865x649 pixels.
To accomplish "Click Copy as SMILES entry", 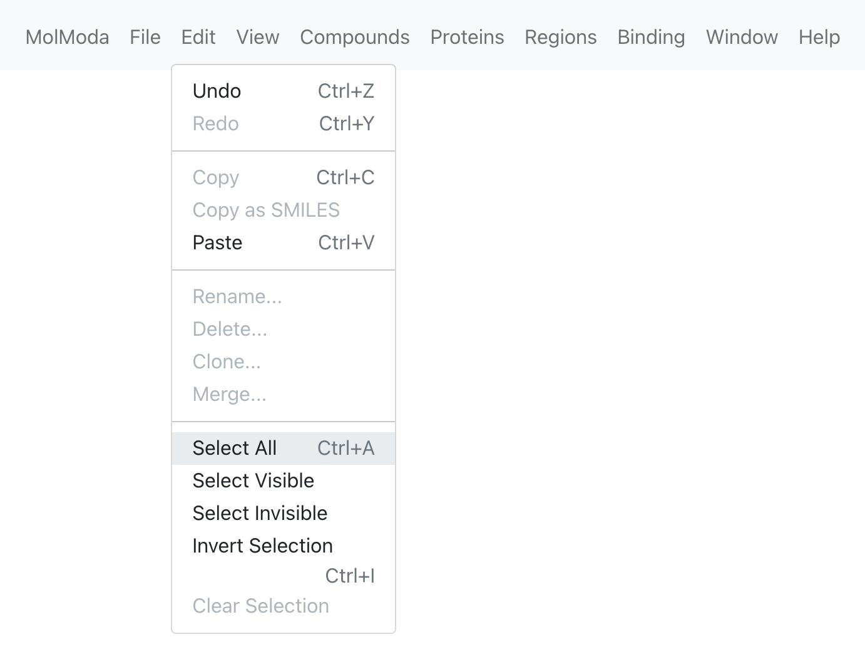I will click(x=284, y=210).
